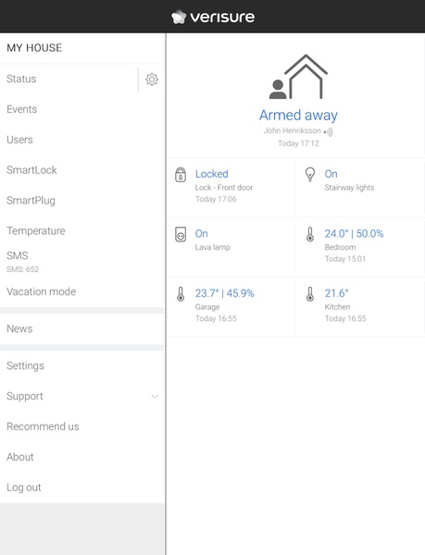This screenshot has width=425, height=555.
Task: Open SmartLock page
Action: tap(82, 170)
